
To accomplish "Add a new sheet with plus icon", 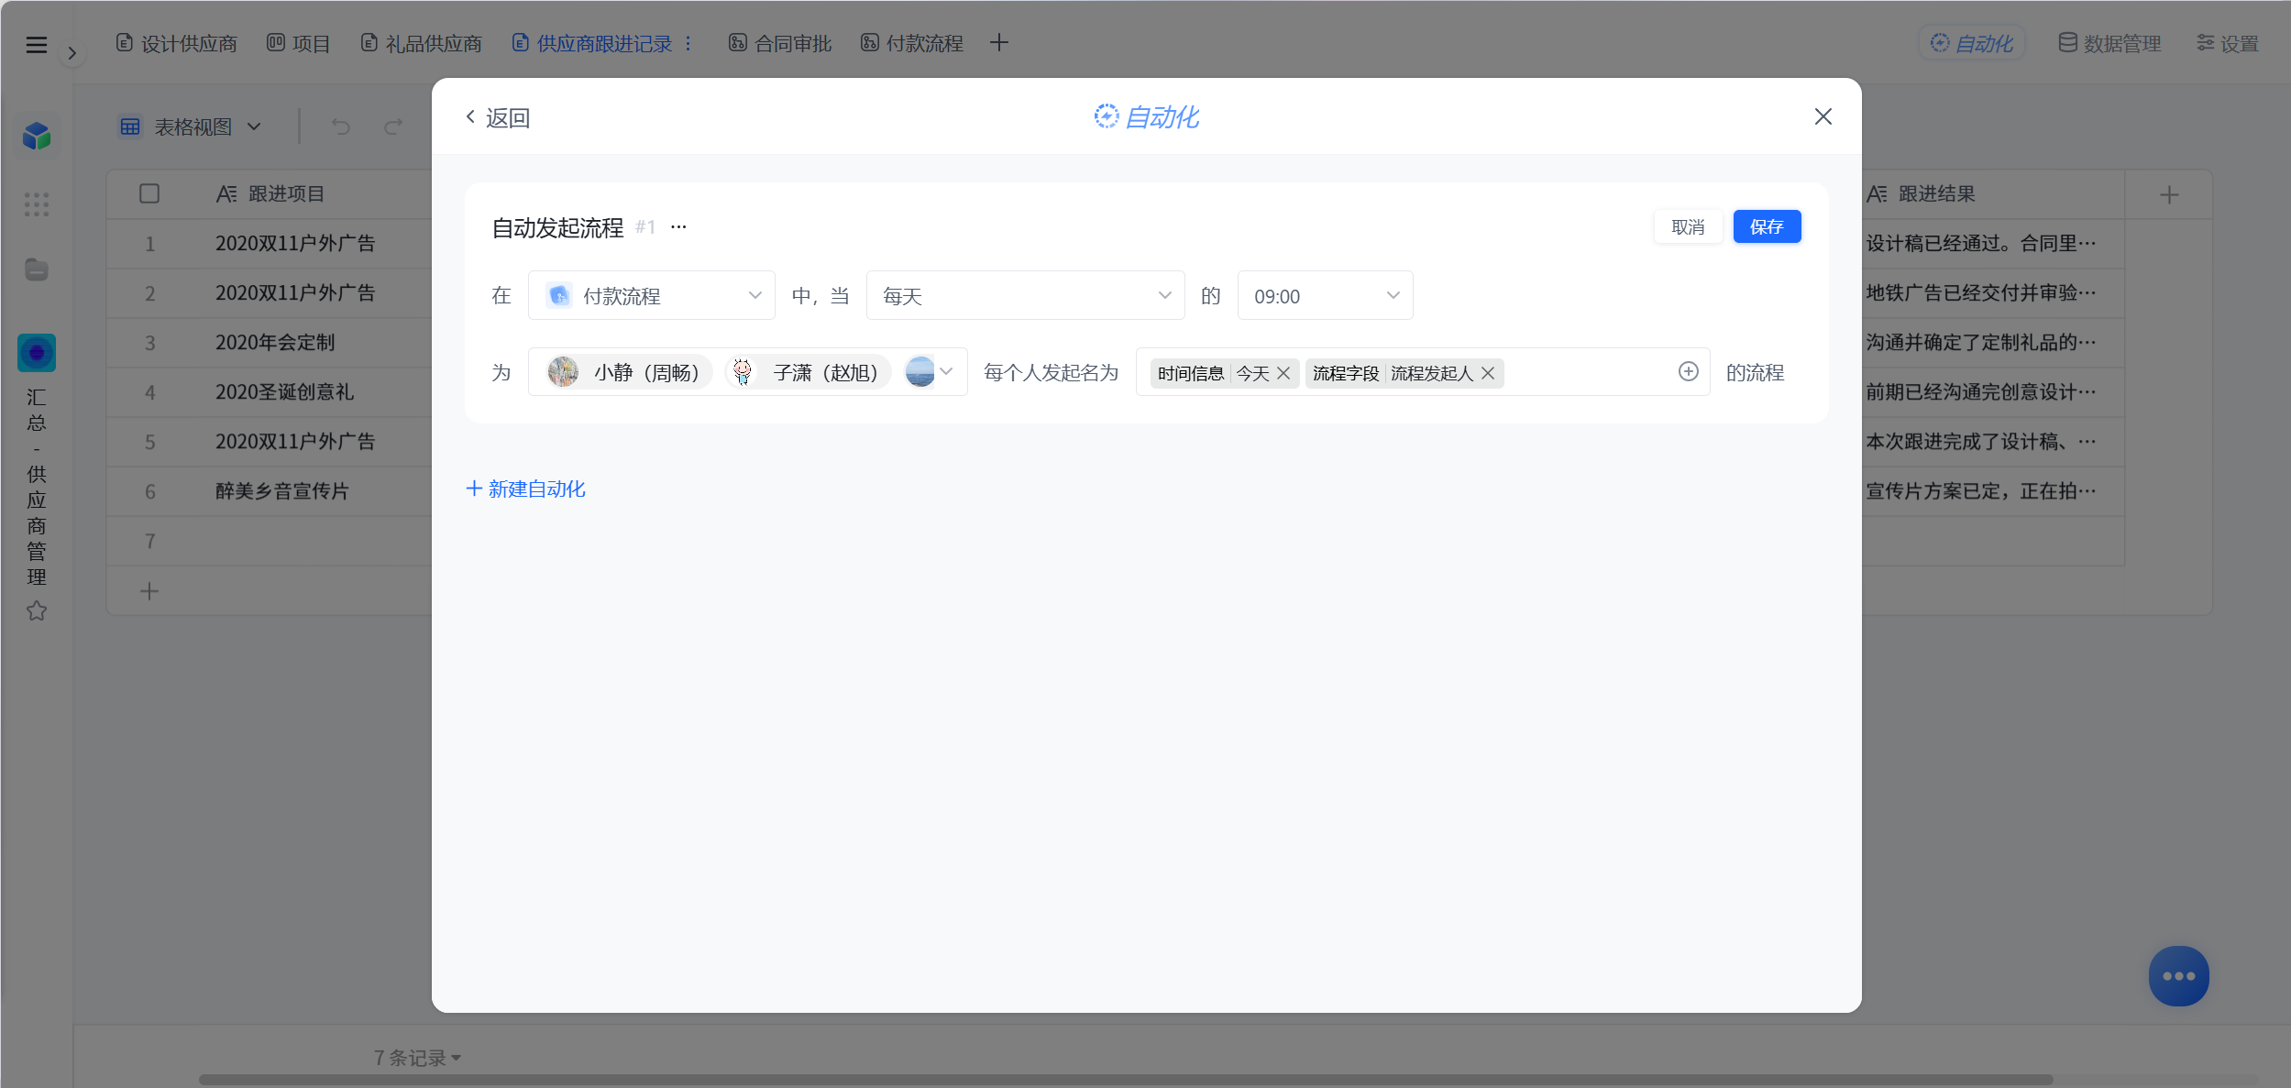I will click(x=999, y=43).
